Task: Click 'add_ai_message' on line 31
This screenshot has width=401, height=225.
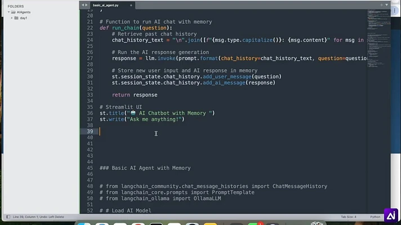Action: point(224,83)
